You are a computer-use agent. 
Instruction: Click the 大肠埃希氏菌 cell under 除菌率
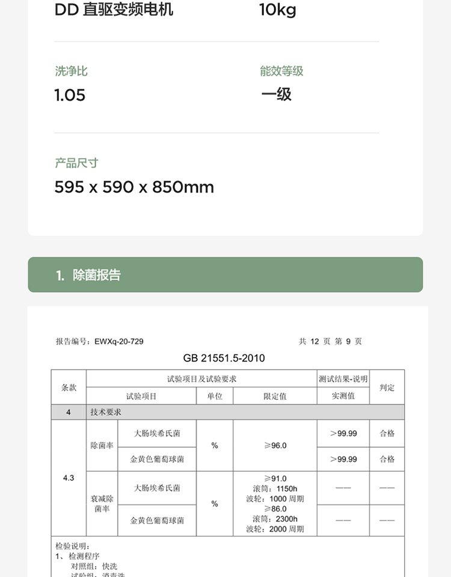click(x=157, y=433)
